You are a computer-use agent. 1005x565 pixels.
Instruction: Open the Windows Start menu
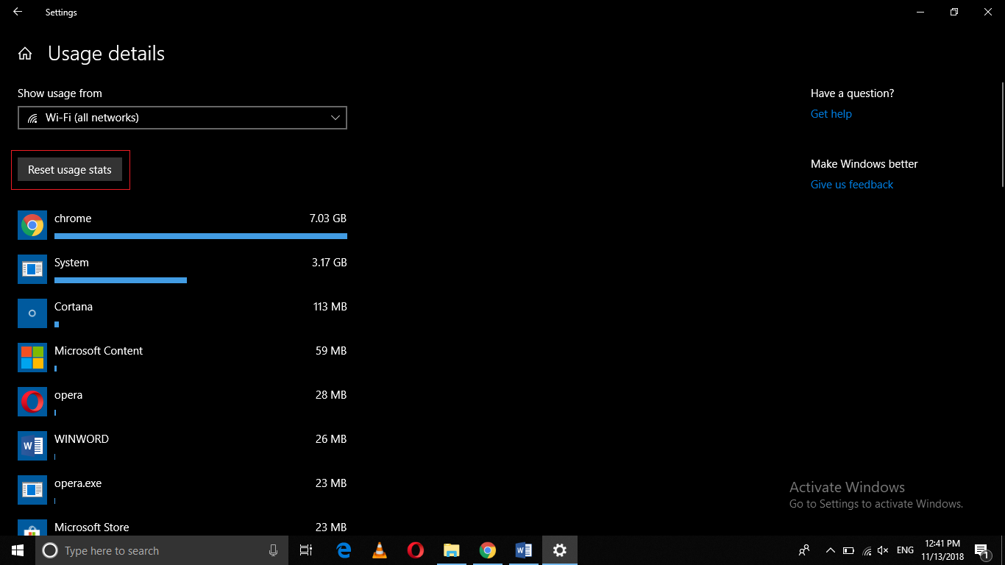coord(18,550)
